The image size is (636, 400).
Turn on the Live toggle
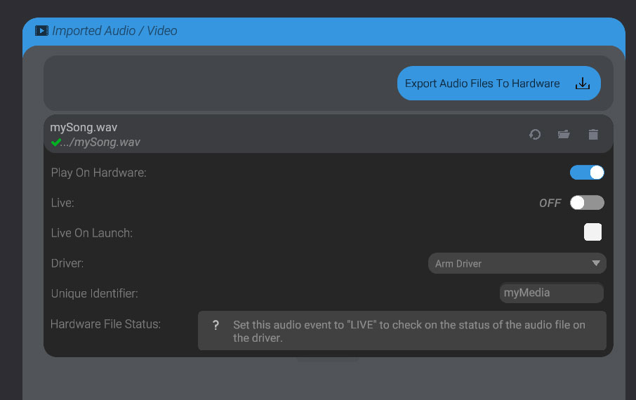coord(587,202)
